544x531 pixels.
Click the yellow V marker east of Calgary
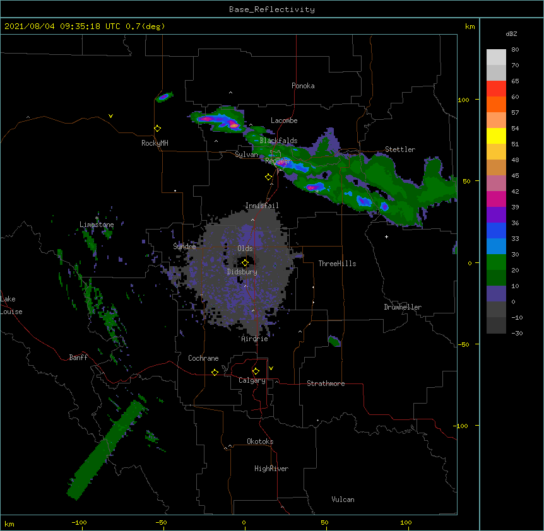(271, 368)
